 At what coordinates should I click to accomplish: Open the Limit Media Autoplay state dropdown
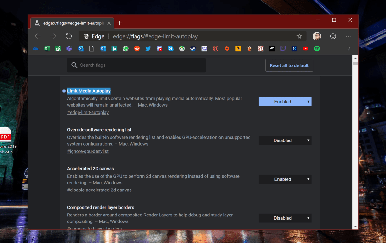285,102
